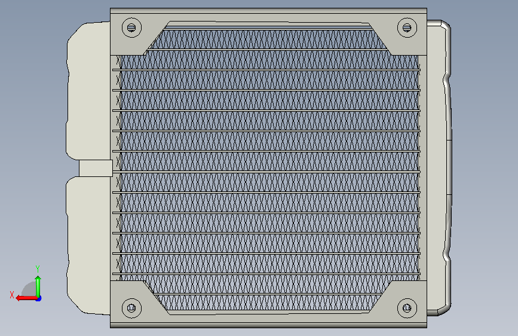This screenshot has height=336, width=518.
Task: Select the radiator fin core in the center
Action: 268,169
